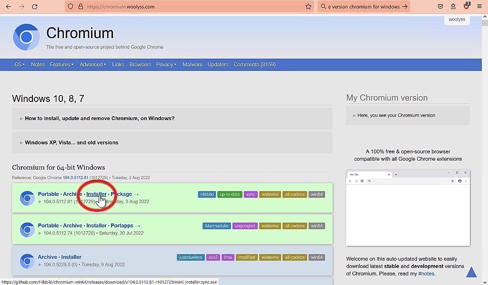This screenshot has height=285, width=488.
Task: Click the sync tag
Action: (251, 194)
